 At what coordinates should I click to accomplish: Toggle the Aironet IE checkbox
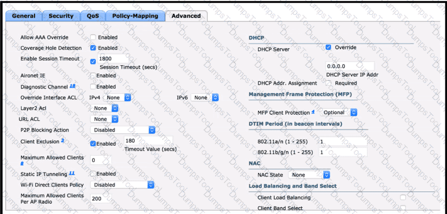[x=93, y=76]
